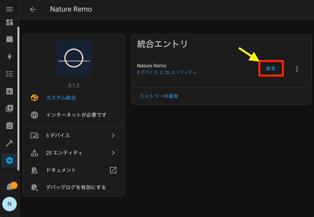
Task: Open the dashboard overview sidebar icon
Action: (9, 22)
